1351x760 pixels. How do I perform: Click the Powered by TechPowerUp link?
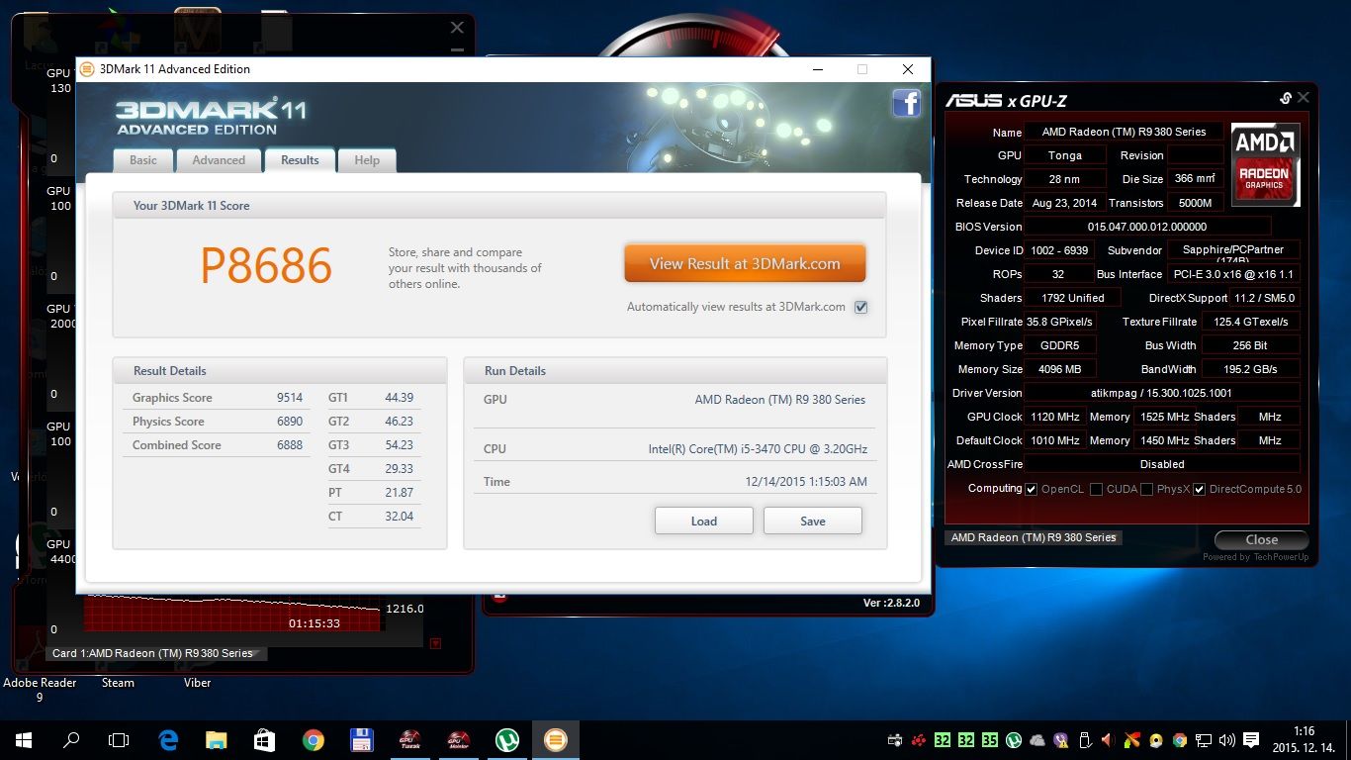click(1255, 557)
